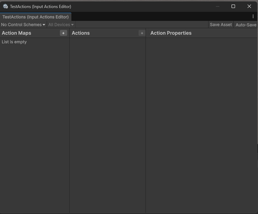Click the empty Action Properties panel area
Screen dimensions: 258x214
202,122
